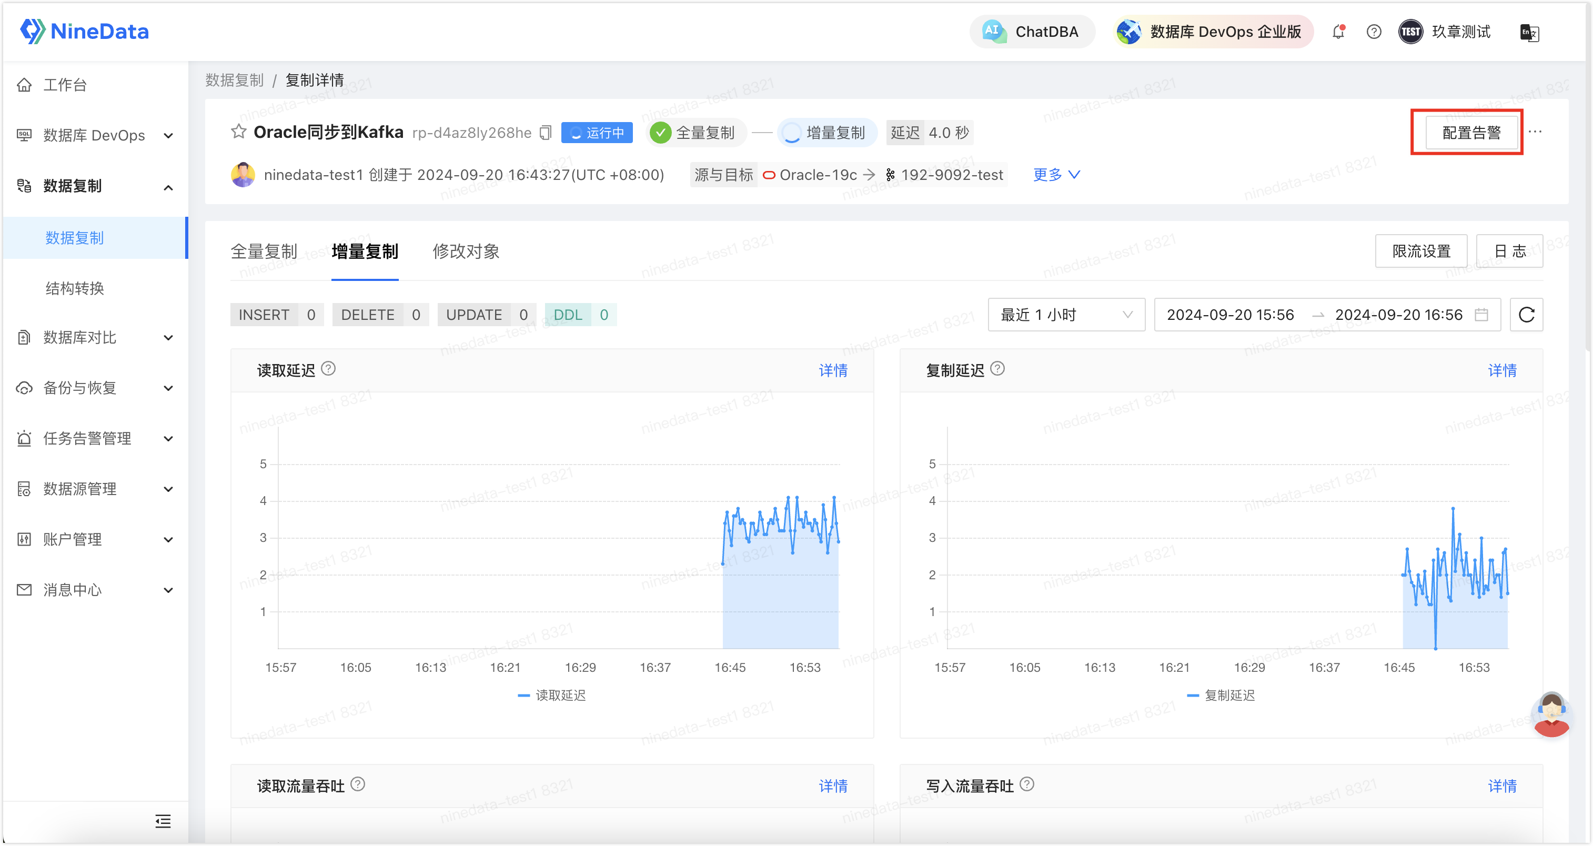
Task: Open 详情 for 写入流量吞吐
Action: 1502,786
